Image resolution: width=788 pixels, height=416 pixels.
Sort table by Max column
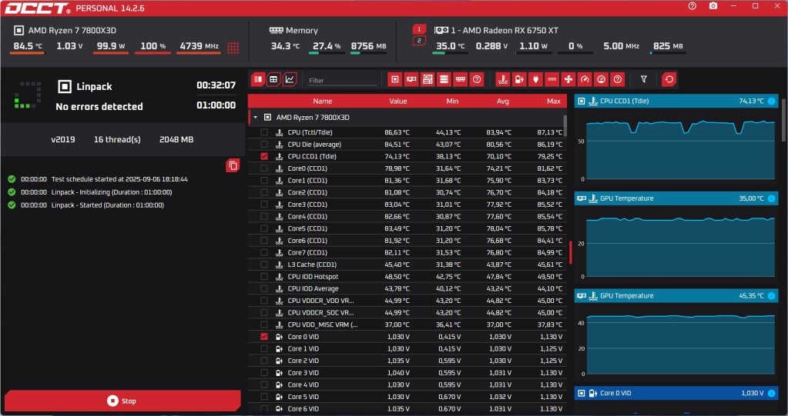coord(554,101)
